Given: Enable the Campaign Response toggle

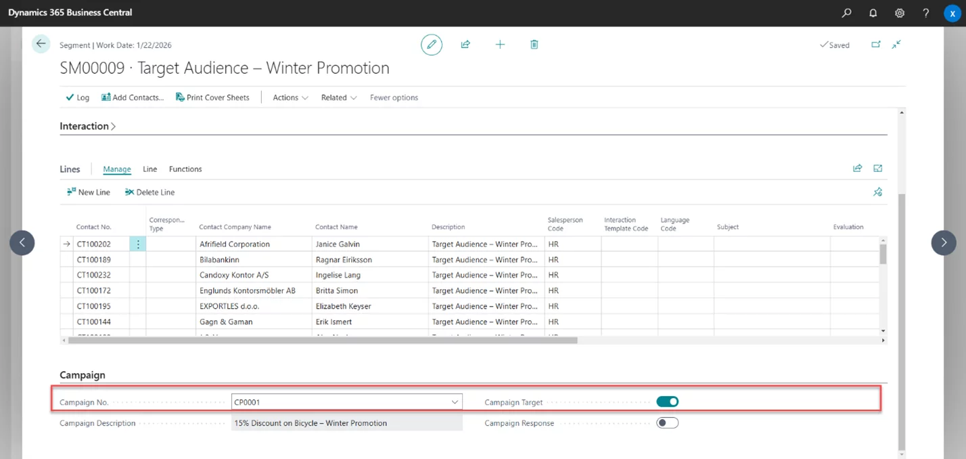Looking at the screenshot, I should pos(667,423).
